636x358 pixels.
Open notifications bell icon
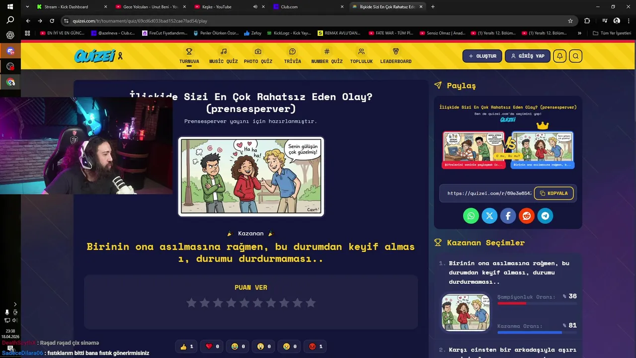click(559, 56)
